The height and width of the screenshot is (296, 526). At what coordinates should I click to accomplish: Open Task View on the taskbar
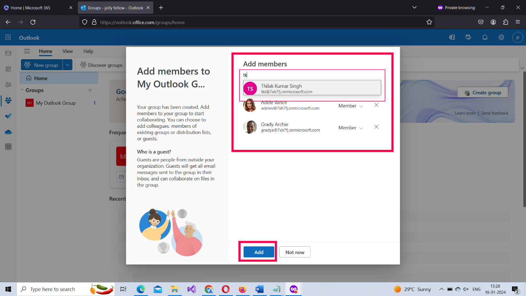click(123, 289)
